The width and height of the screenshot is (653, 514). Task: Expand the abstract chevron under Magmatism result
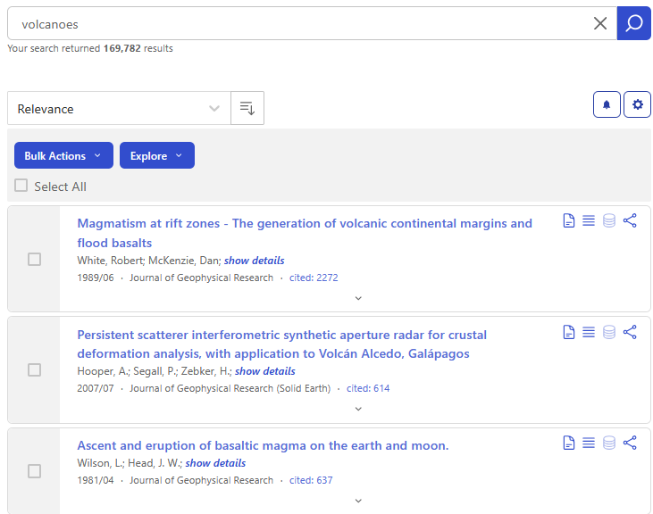[358, 298]
